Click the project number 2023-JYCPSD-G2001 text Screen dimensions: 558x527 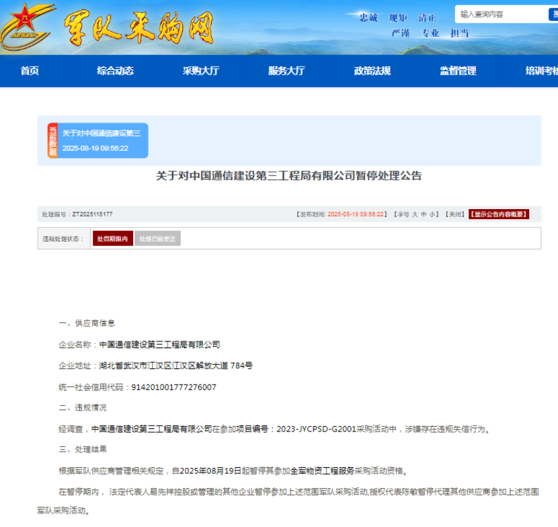(317, 429)
